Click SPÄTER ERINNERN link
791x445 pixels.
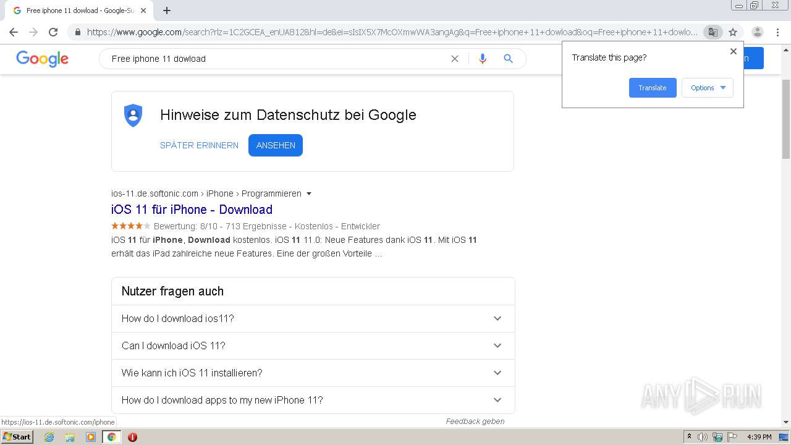click(x=199, y=145)
